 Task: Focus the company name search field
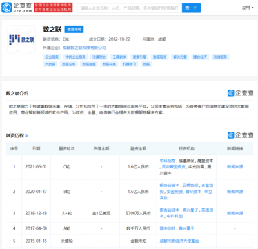pos(129,8)
